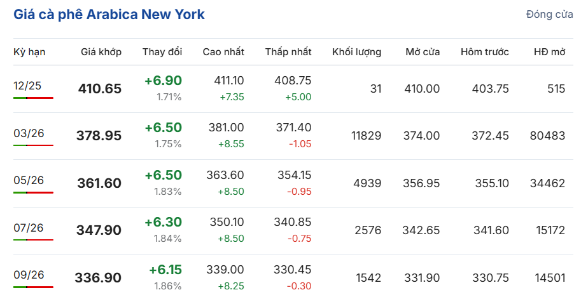Viewport: 588px width, 297px height.
Task: Click the matched price 410.65
Action: 99,89
